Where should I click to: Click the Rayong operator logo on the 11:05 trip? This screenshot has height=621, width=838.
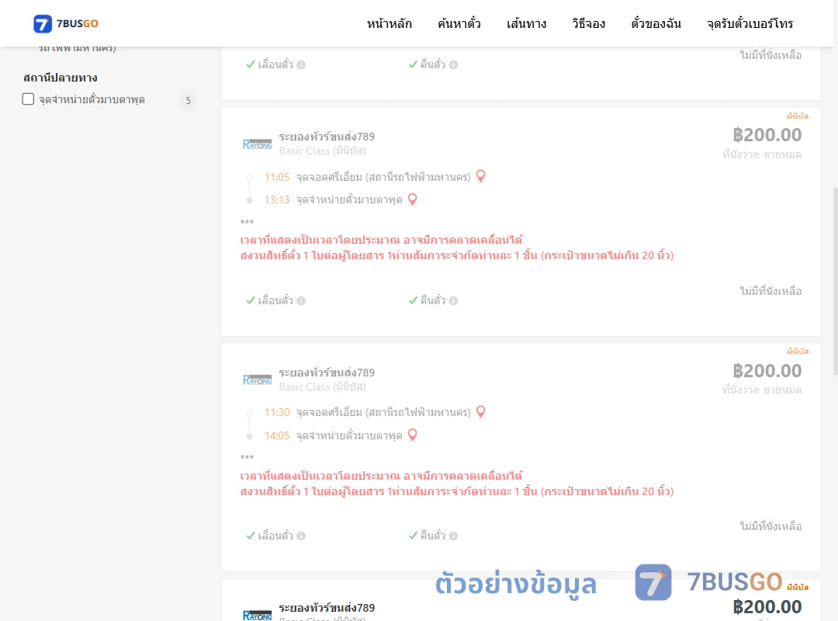pos(257,144)
